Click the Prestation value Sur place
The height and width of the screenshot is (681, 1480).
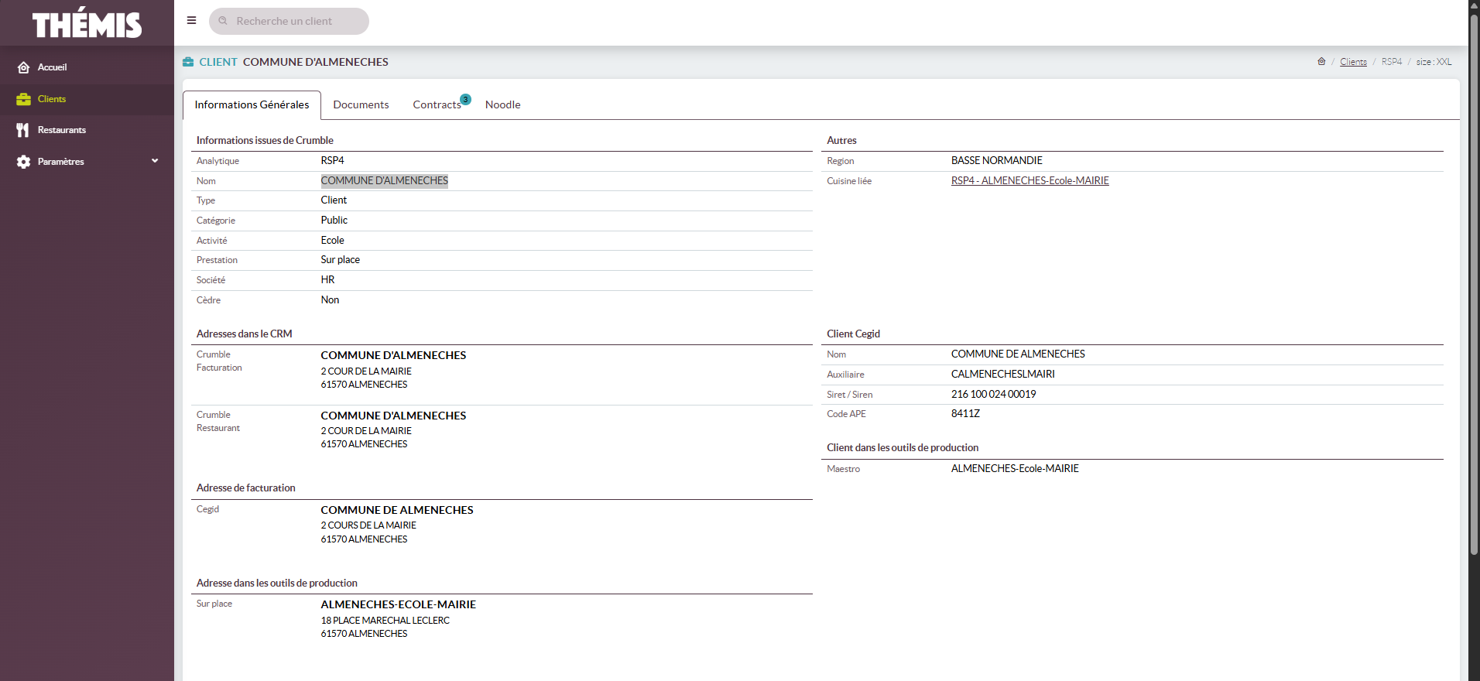pos(341,260)
